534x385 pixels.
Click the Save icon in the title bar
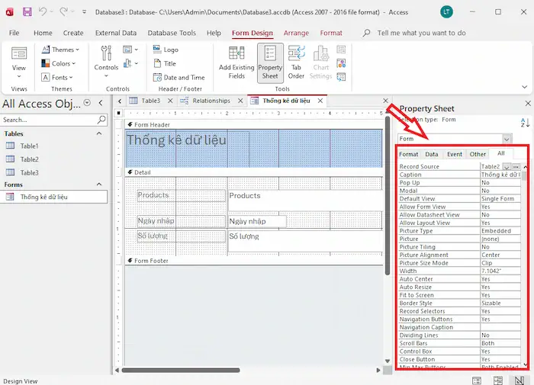click(x=27, y=12)
